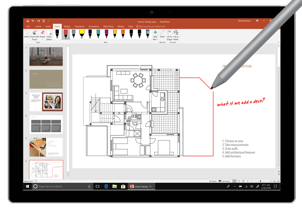The width and height of the screenshot is (302, 209).
Task: Undo from the Quick Access Toolbar
Action: (33, 21)
